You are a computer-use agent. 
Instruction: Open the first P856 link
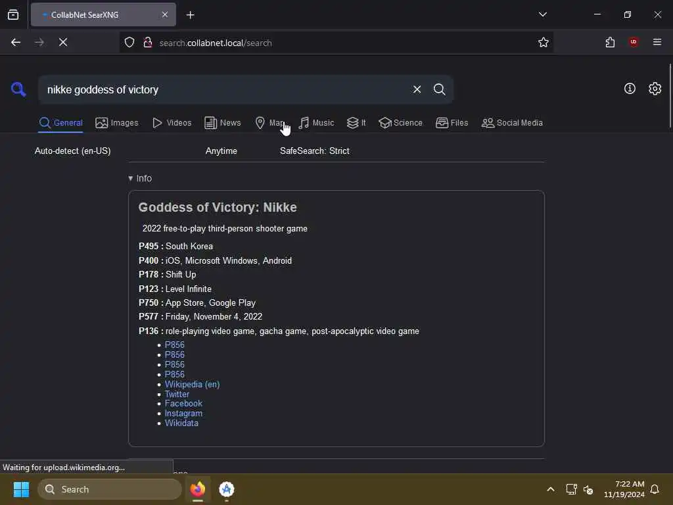174,345
